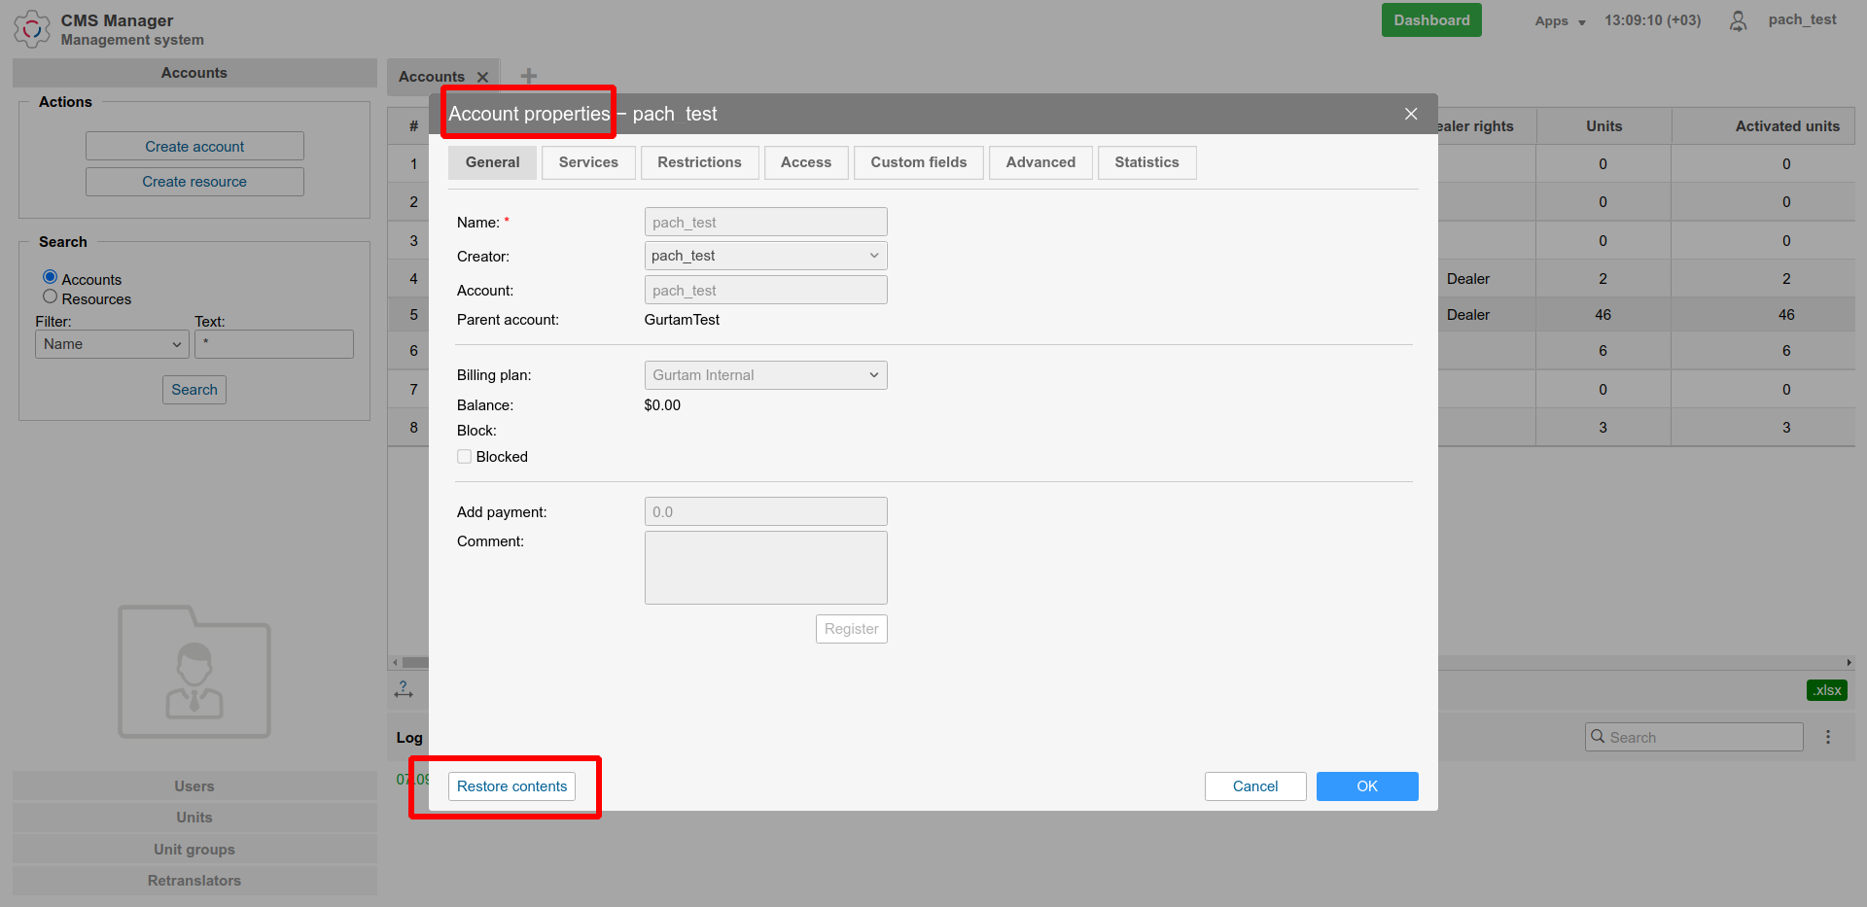Open the Billing plan dropdown
The width and height of the screenshot is (1867, 907).
(765, 375)
